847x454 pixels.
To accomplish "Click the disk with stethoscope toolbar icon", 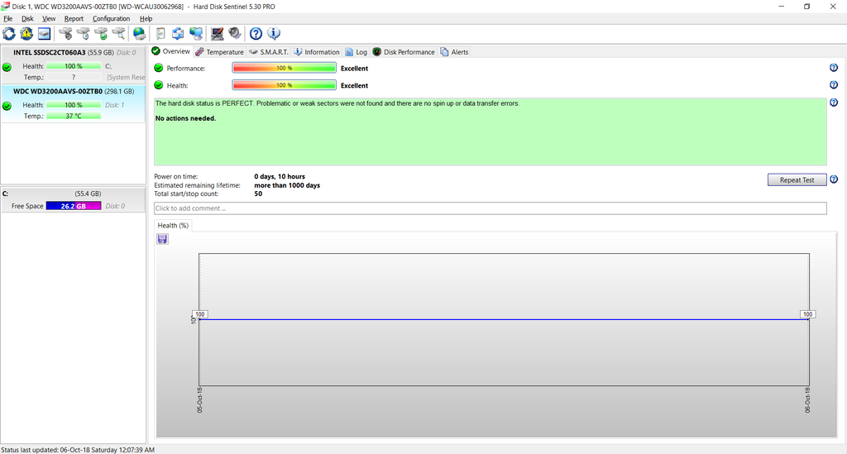I will (x=65, y=33).
